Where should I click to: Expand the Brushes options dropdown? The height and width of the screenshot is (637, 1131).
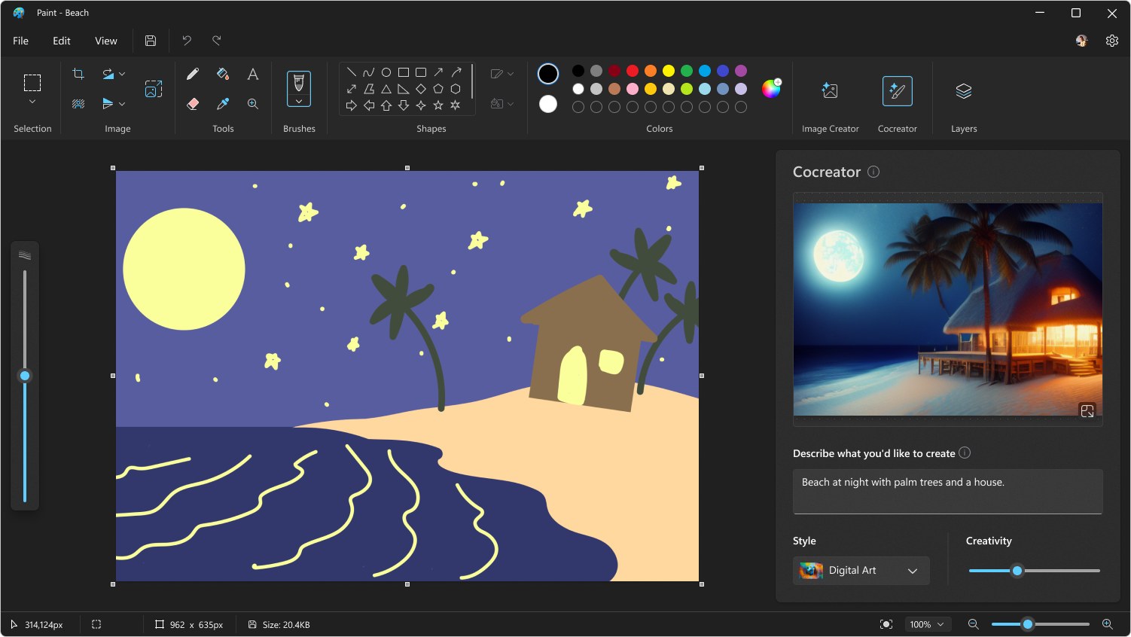[299, 102]
